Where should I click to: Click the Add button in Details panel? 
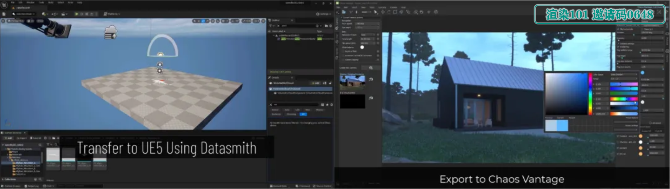316,83
